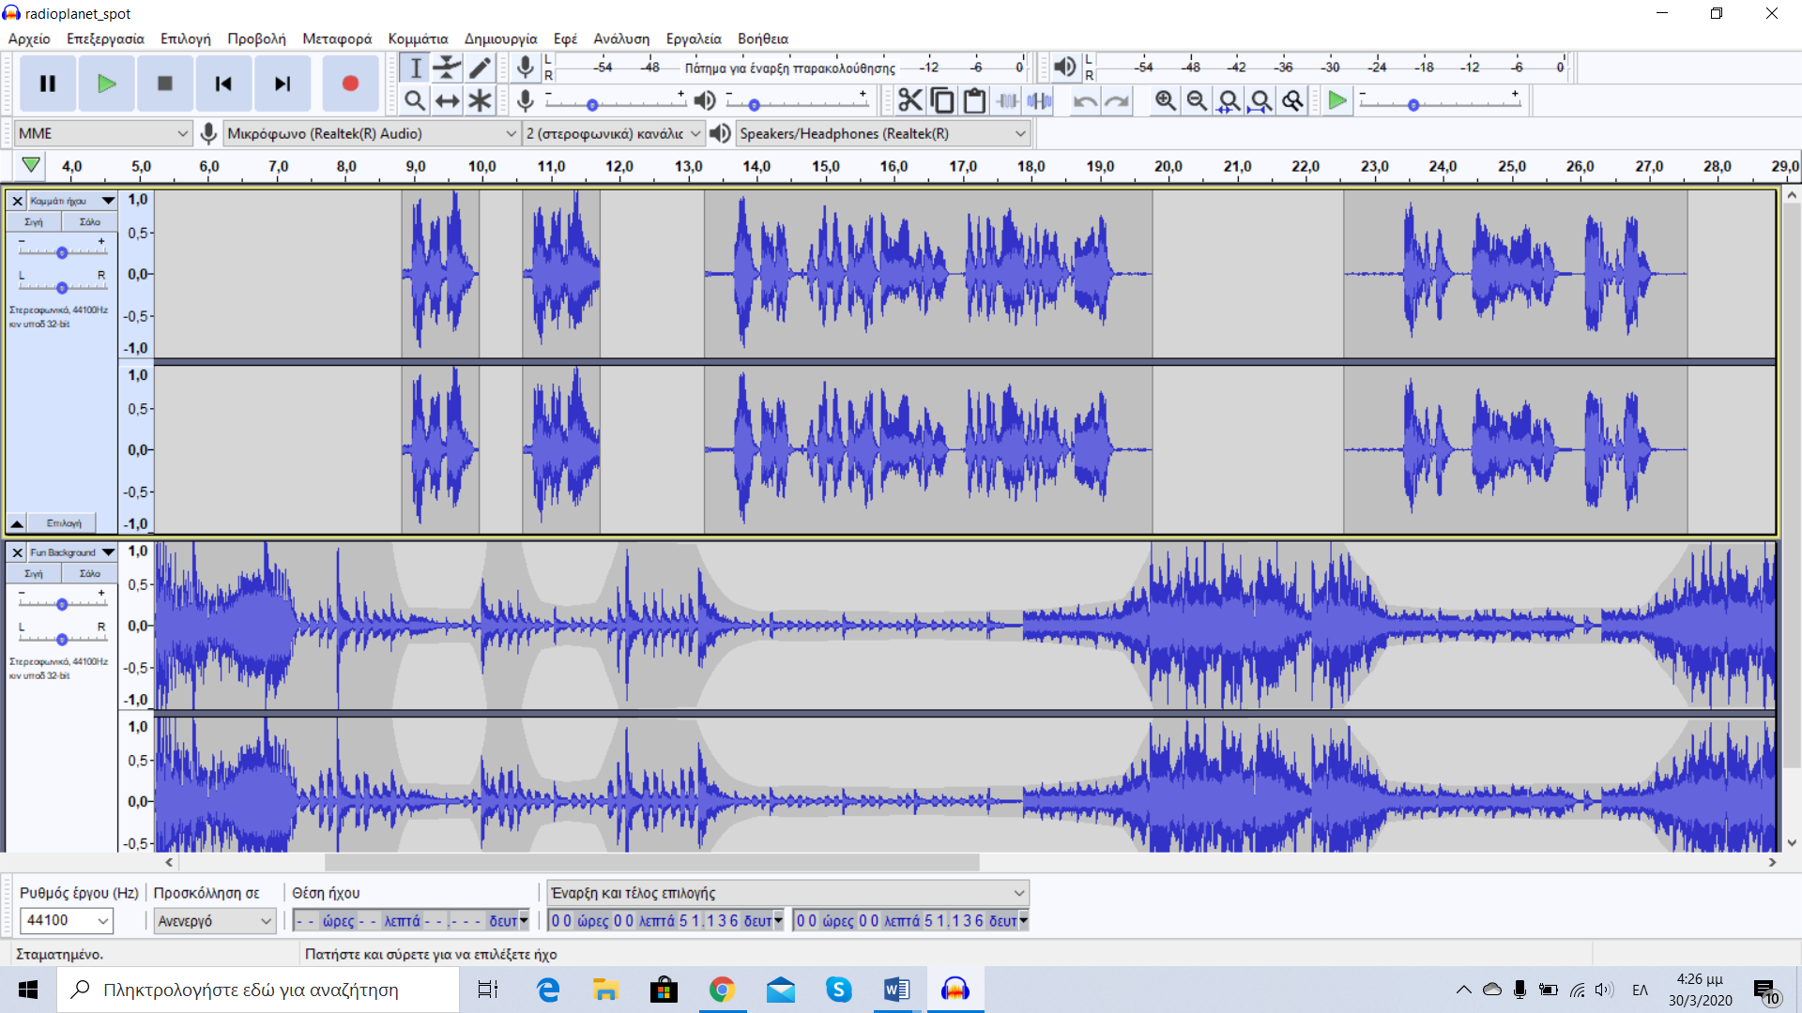Image resolution: width=1802 pixels, height=1013 pixels.
Task: Open project rate 44100 dropdown
Action: (66, 921)
